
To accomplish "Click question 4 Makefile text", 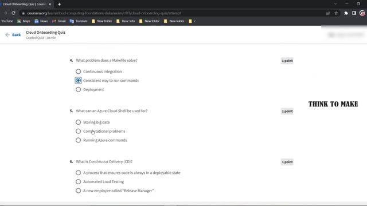I will click(x=107, y=61).
